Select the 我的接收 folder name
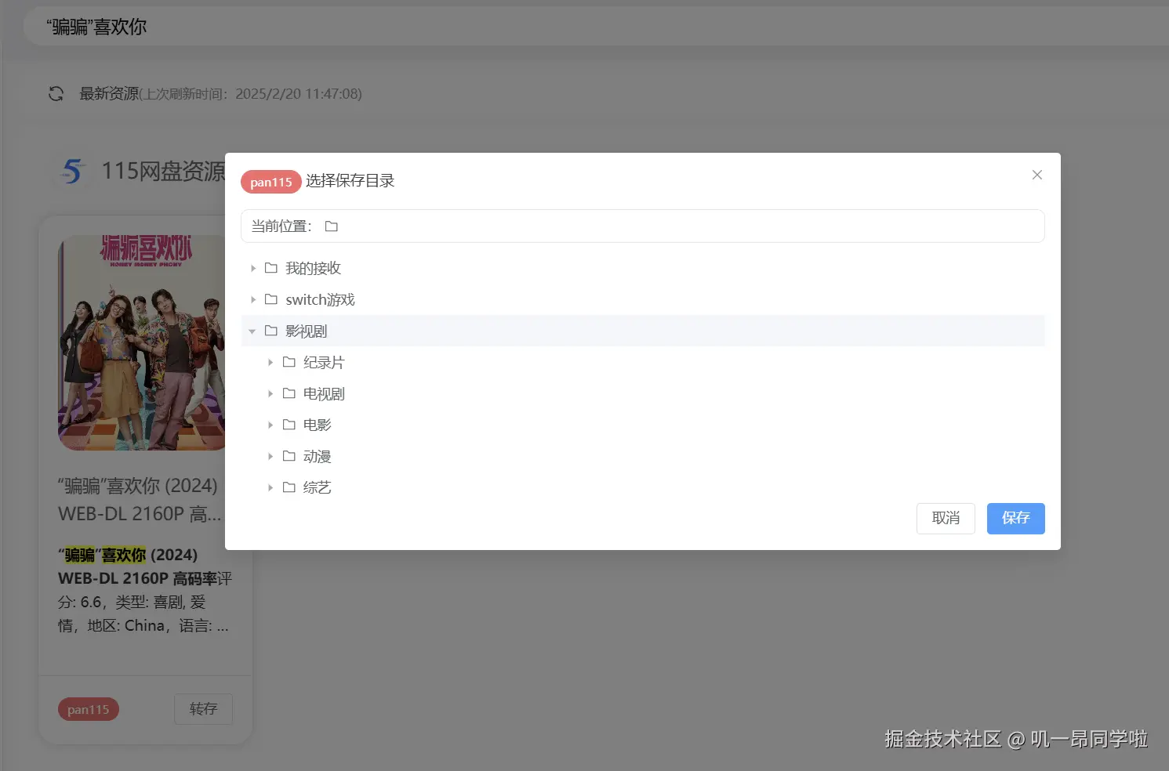1169x771 pixels. 313,268
